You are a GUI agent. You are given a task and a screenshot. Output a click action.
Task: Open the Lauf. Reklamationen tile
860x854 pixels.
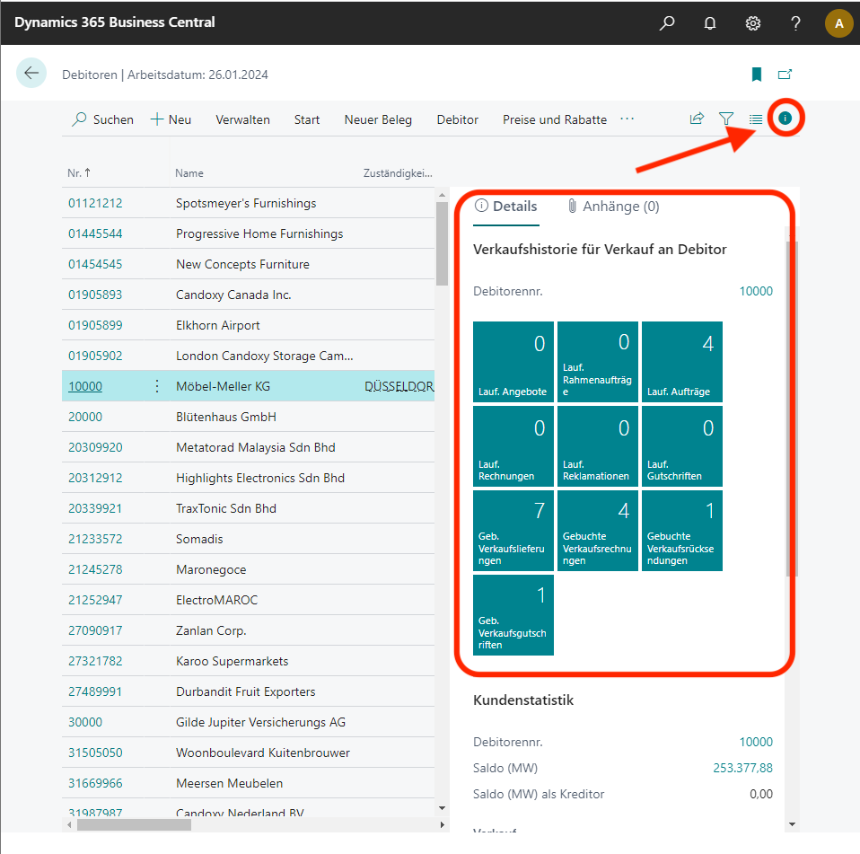[598, 446]
